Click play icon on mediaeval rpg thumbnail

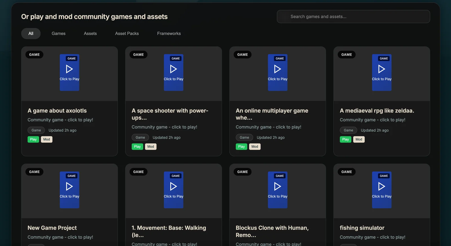(x=382, y=69)
